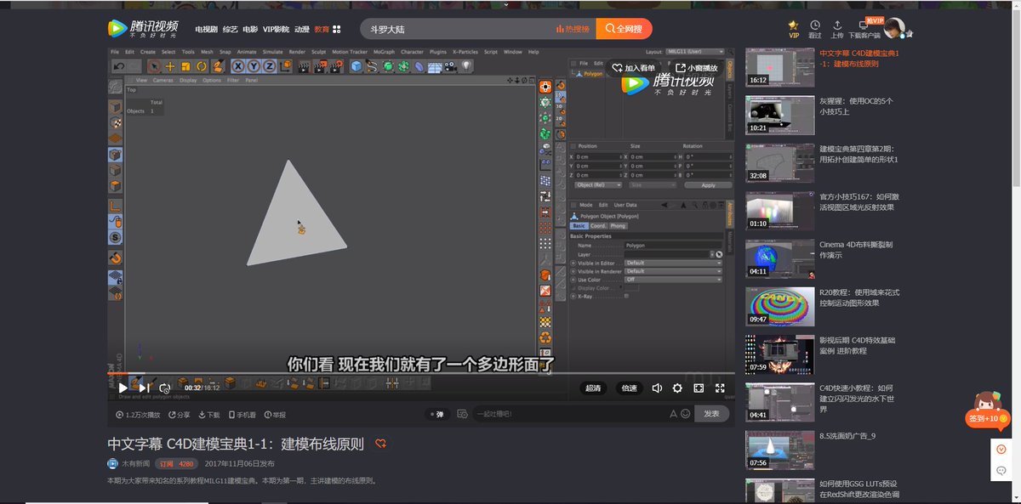The image size is (1021, 504).
Task: Open the danmaku emoji smiley icon
Action: pos(686,414)
